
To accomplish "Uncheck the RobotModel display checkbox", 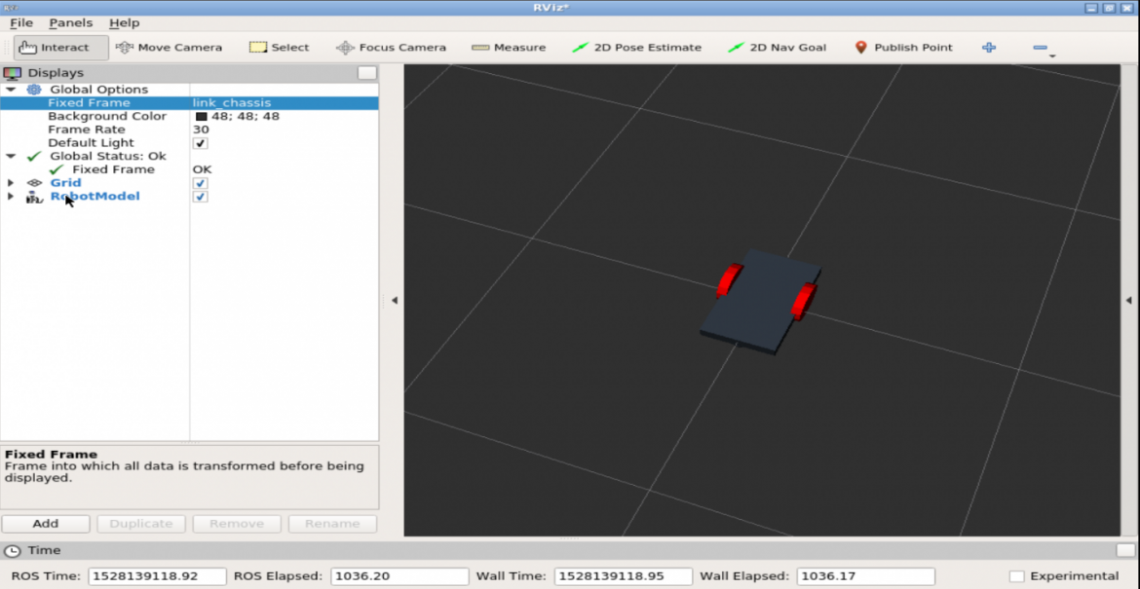I will coord(200,197).
